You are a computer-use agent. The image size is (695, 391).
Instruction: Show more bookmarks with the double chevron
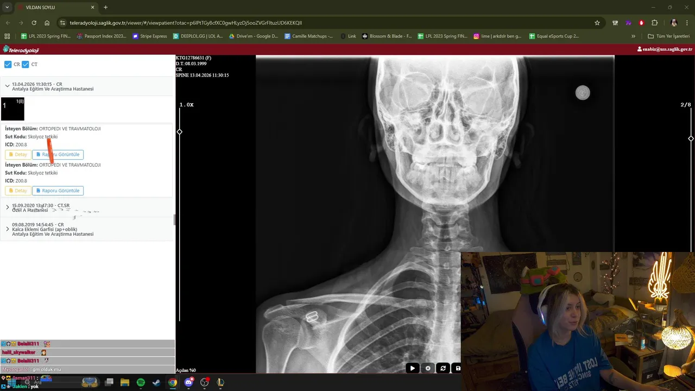[x=633, y=36]
